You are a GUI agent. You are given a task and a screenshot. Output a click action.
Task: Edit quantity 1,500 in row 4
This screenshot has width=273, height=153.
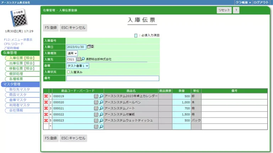[x=182, y=114]
